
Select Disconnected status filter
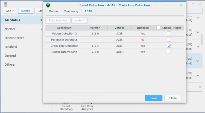pos(22,38)
